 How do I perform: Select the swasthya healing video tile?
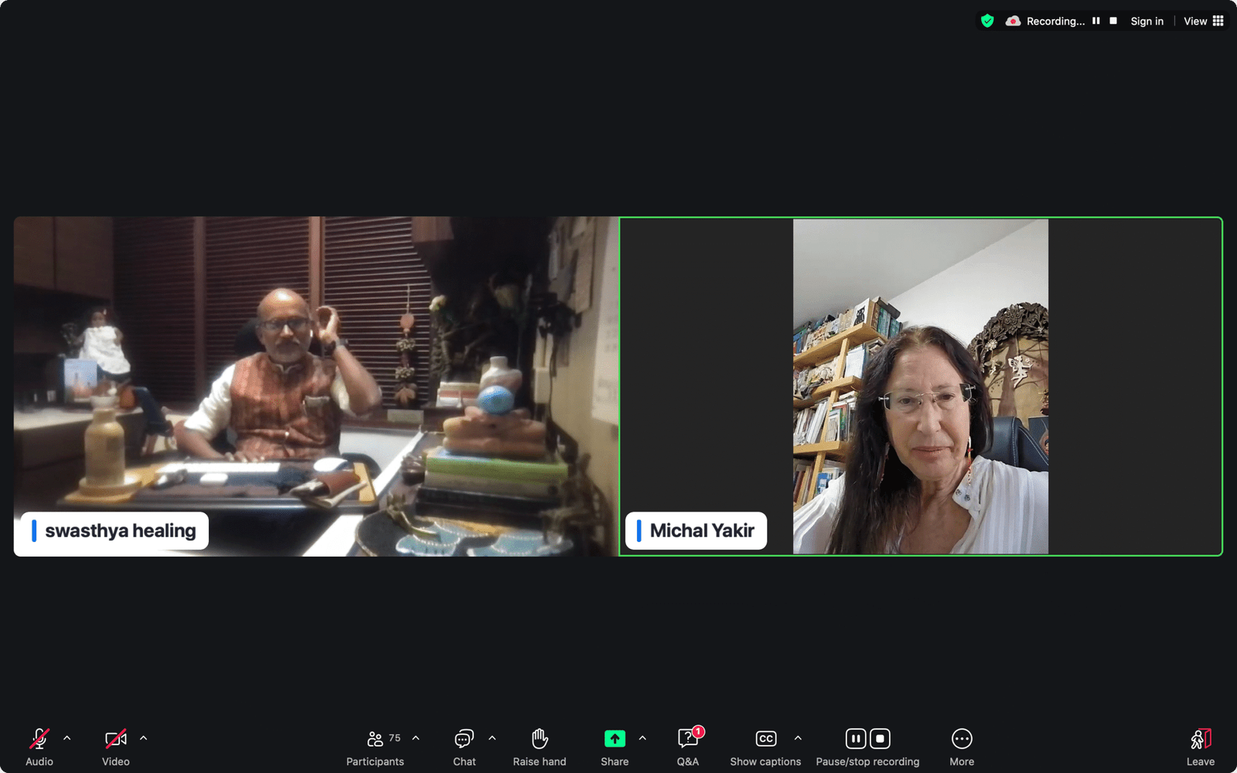[316, 386]
